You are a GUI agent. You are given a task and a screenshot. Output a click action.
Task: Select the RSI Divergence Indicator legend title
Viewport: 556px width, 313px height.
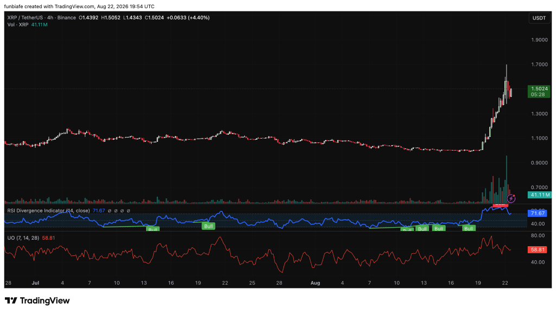point(48,211)
